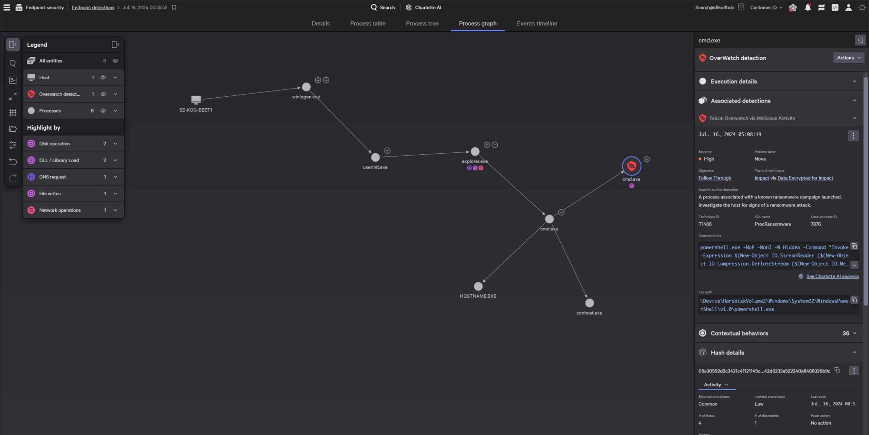This screenshot has height=435, width=869.
Task: Click the Search button in top bar
Action: 383,7
